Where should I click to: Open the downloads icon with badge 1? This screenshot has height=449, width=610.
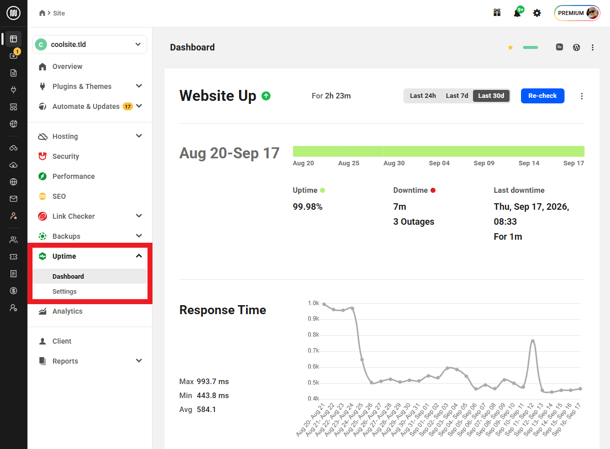13,55
